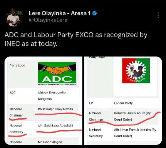166x148 pixels.
Task: Click the green ADC handshake logo
Action: pos(57,73)
